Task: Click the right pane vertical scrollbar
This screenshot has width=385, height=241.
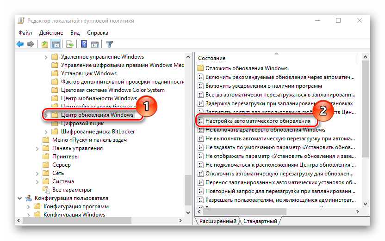Action: tap(366, 139)
